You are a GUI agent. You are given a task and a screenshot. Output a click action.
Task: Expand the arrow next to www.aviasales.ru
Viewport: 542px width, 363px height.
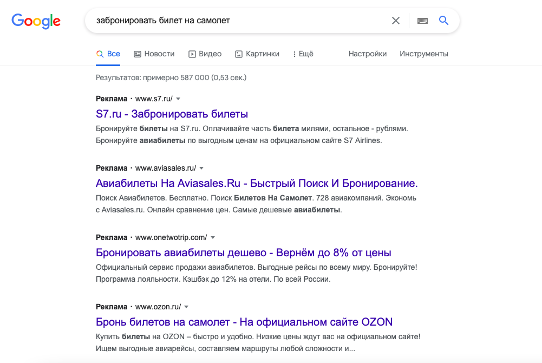[x=201, y=168]
